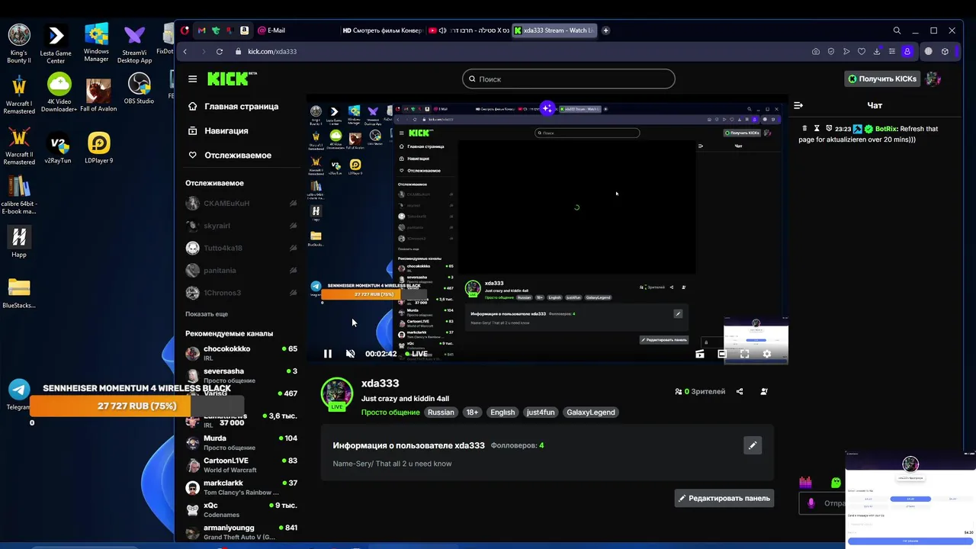Viewport: 976px width, 549px height.
Task: Open recommended channel seversasha
Action: (x=241, y=375)
